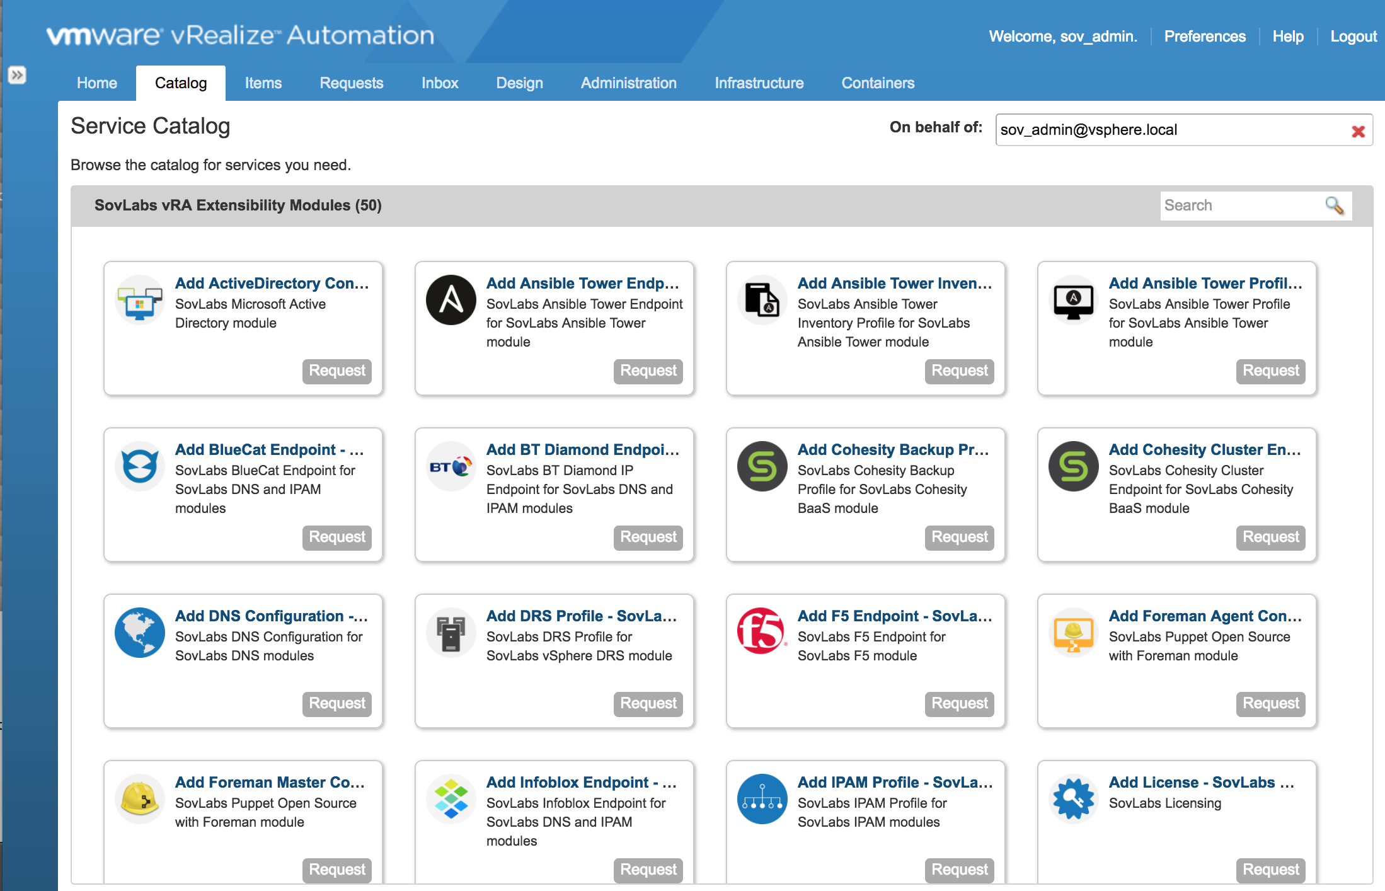Request the Add Foreman Master Configuration item

tap(337, 870)
